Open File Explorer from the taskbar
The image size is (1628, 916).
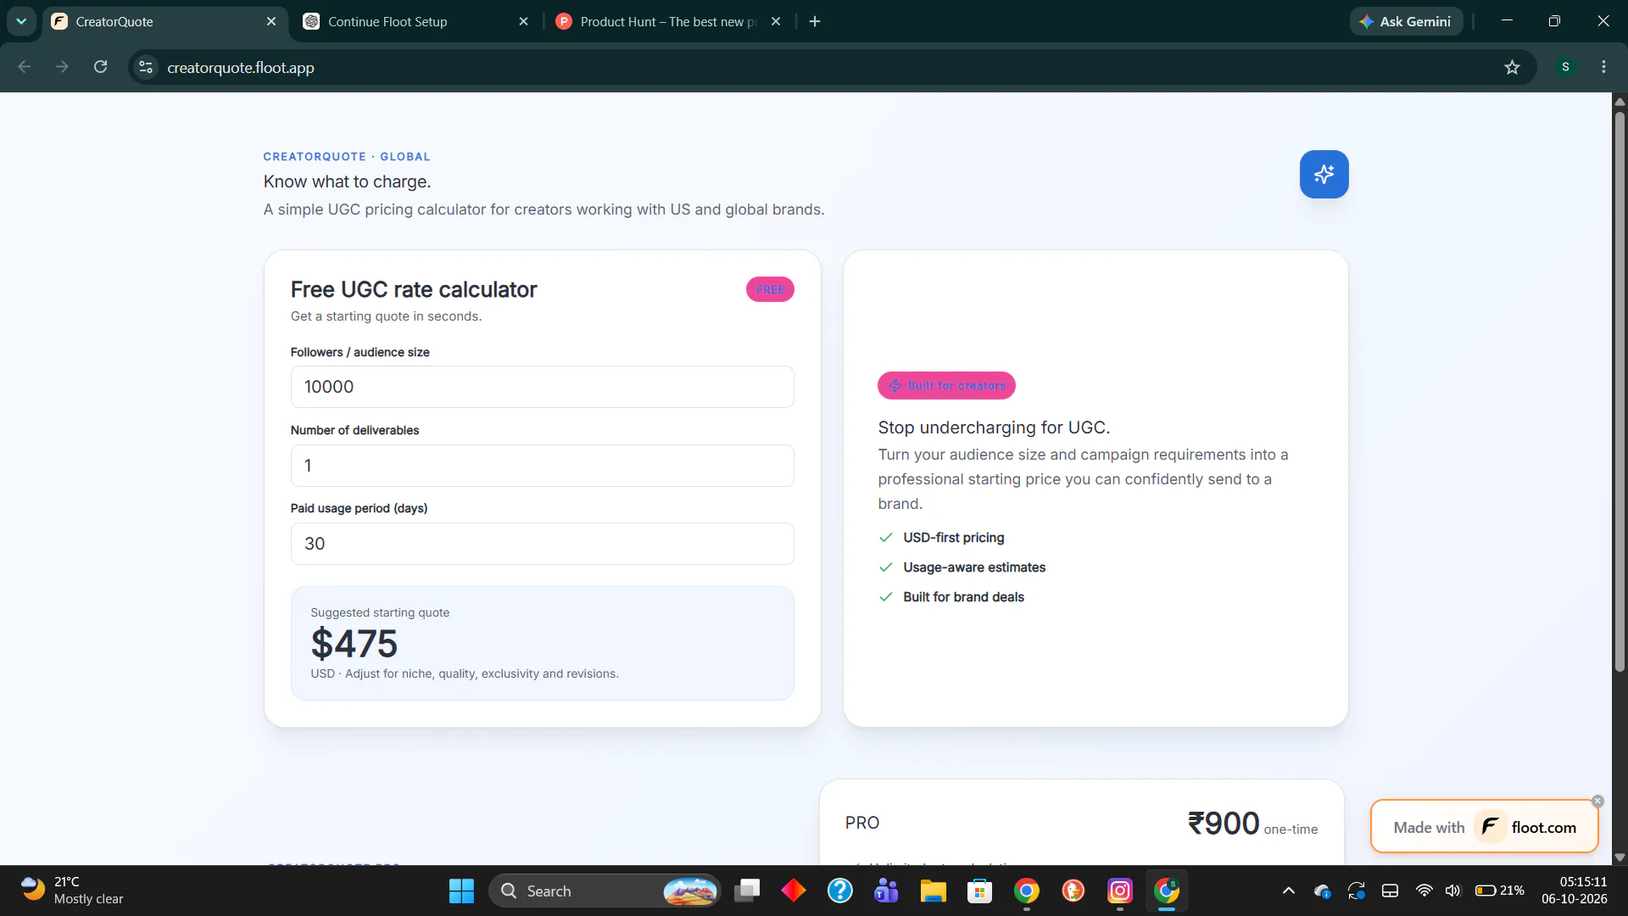tap(933, 891)
